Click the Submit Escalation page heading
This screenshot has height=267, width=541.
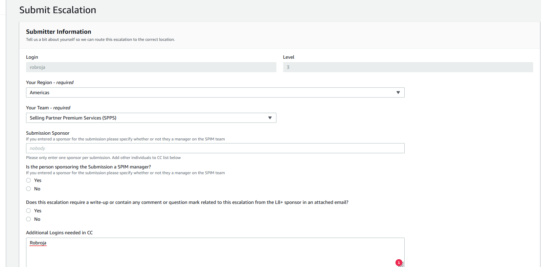coord(58,10)
